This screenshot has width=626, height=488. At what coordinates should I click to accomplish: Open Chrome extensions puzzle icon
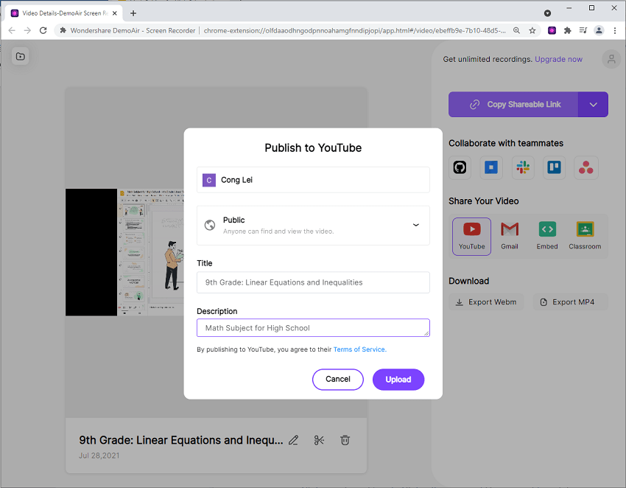pos(567,30)
